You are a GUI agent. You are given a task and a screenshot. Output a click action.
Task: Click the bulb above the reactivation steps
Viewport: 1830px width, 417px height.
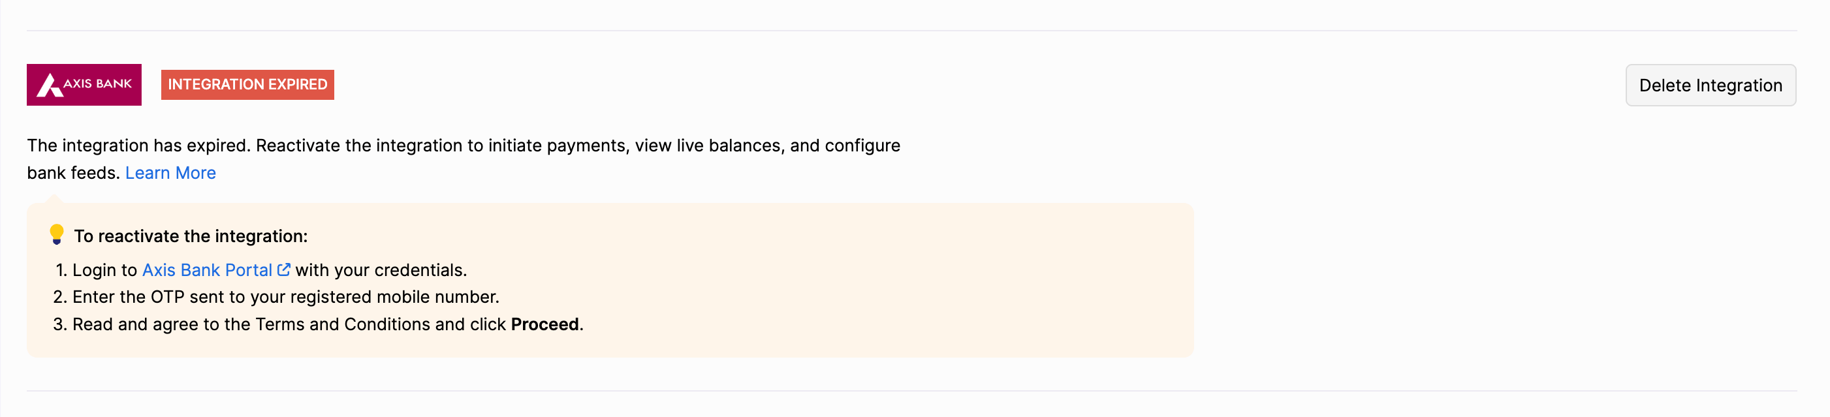click(x=56, y=234)
